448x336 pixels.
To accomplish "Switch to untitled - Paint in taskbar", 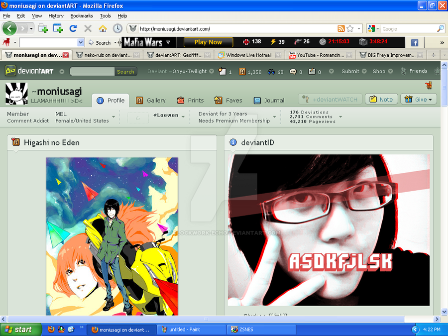I will [x=192, y=330].
